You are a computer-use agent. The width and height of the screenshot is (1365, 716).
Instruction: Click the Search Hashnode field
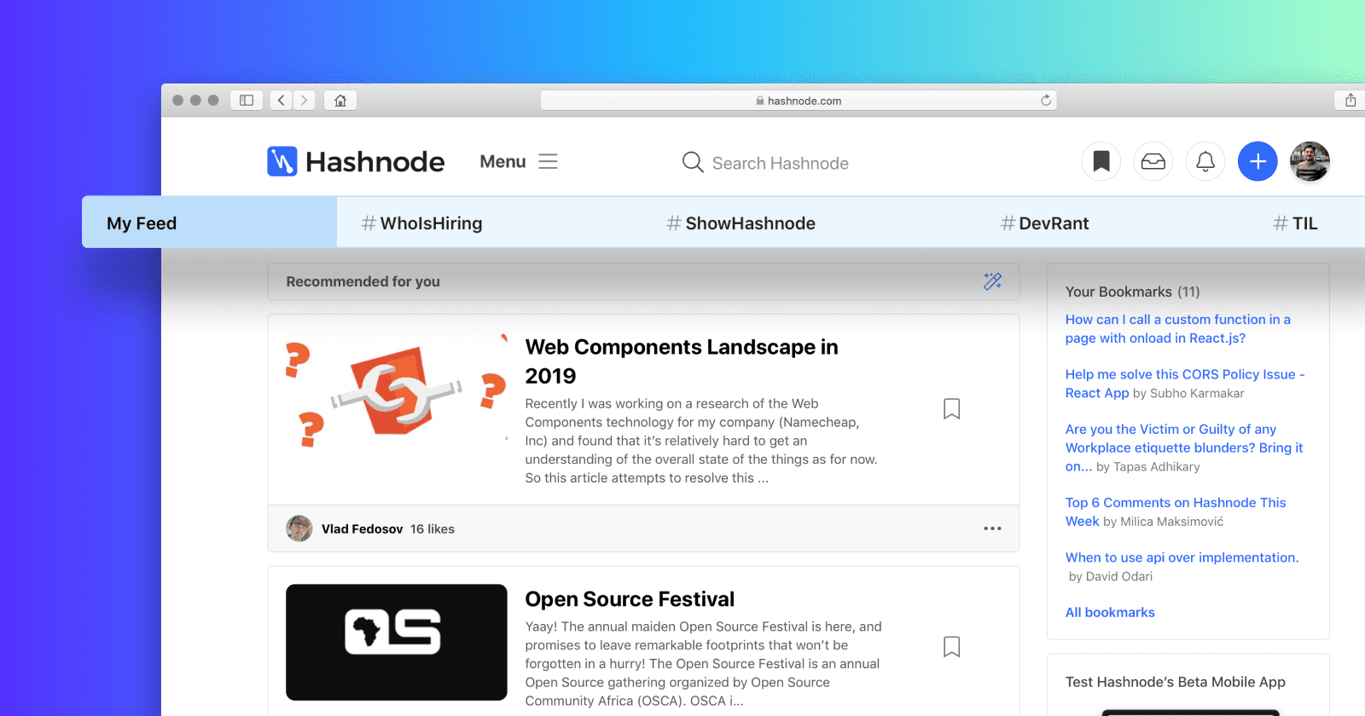pos(780,163)
